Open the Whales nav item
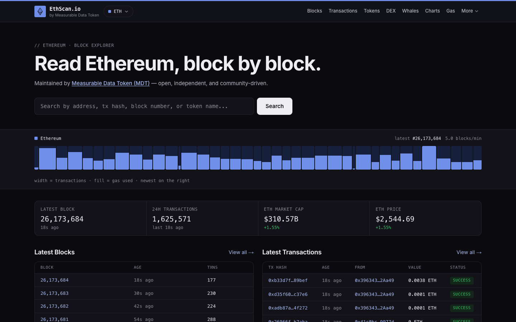Screen dimensions: 516x322 coord(410,11)
